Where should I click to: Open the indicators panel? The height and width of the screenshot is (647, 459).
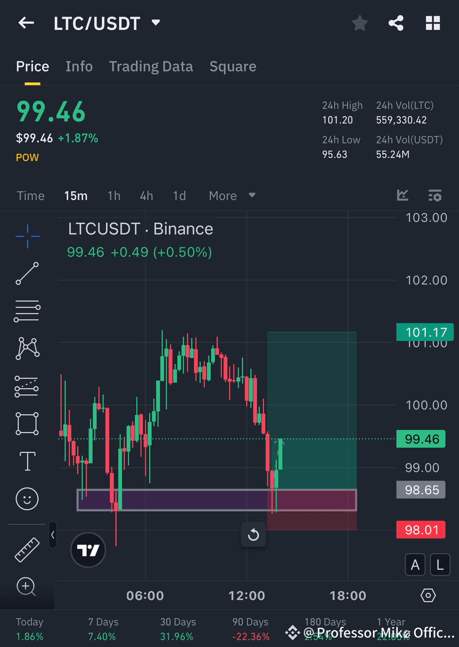[x=402, y=195]
